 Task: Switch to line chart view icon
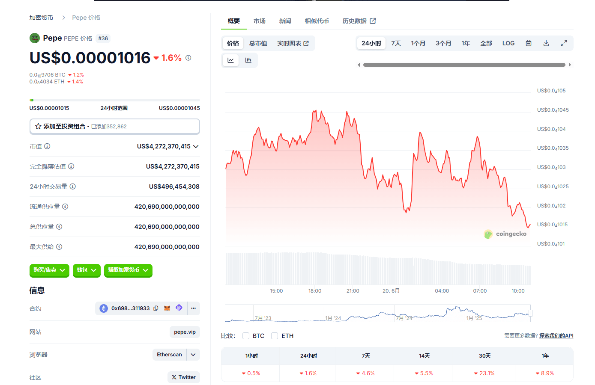coord(230,60)
